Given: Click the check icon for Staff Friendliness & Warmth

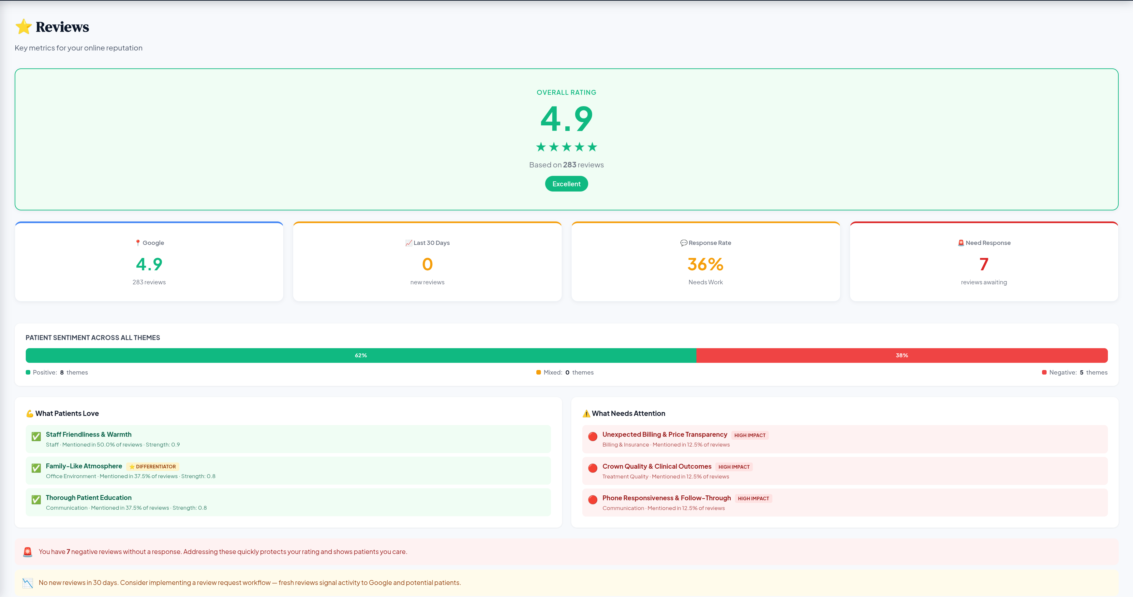Looking at the screenshot, I should [x=36, y=437].
